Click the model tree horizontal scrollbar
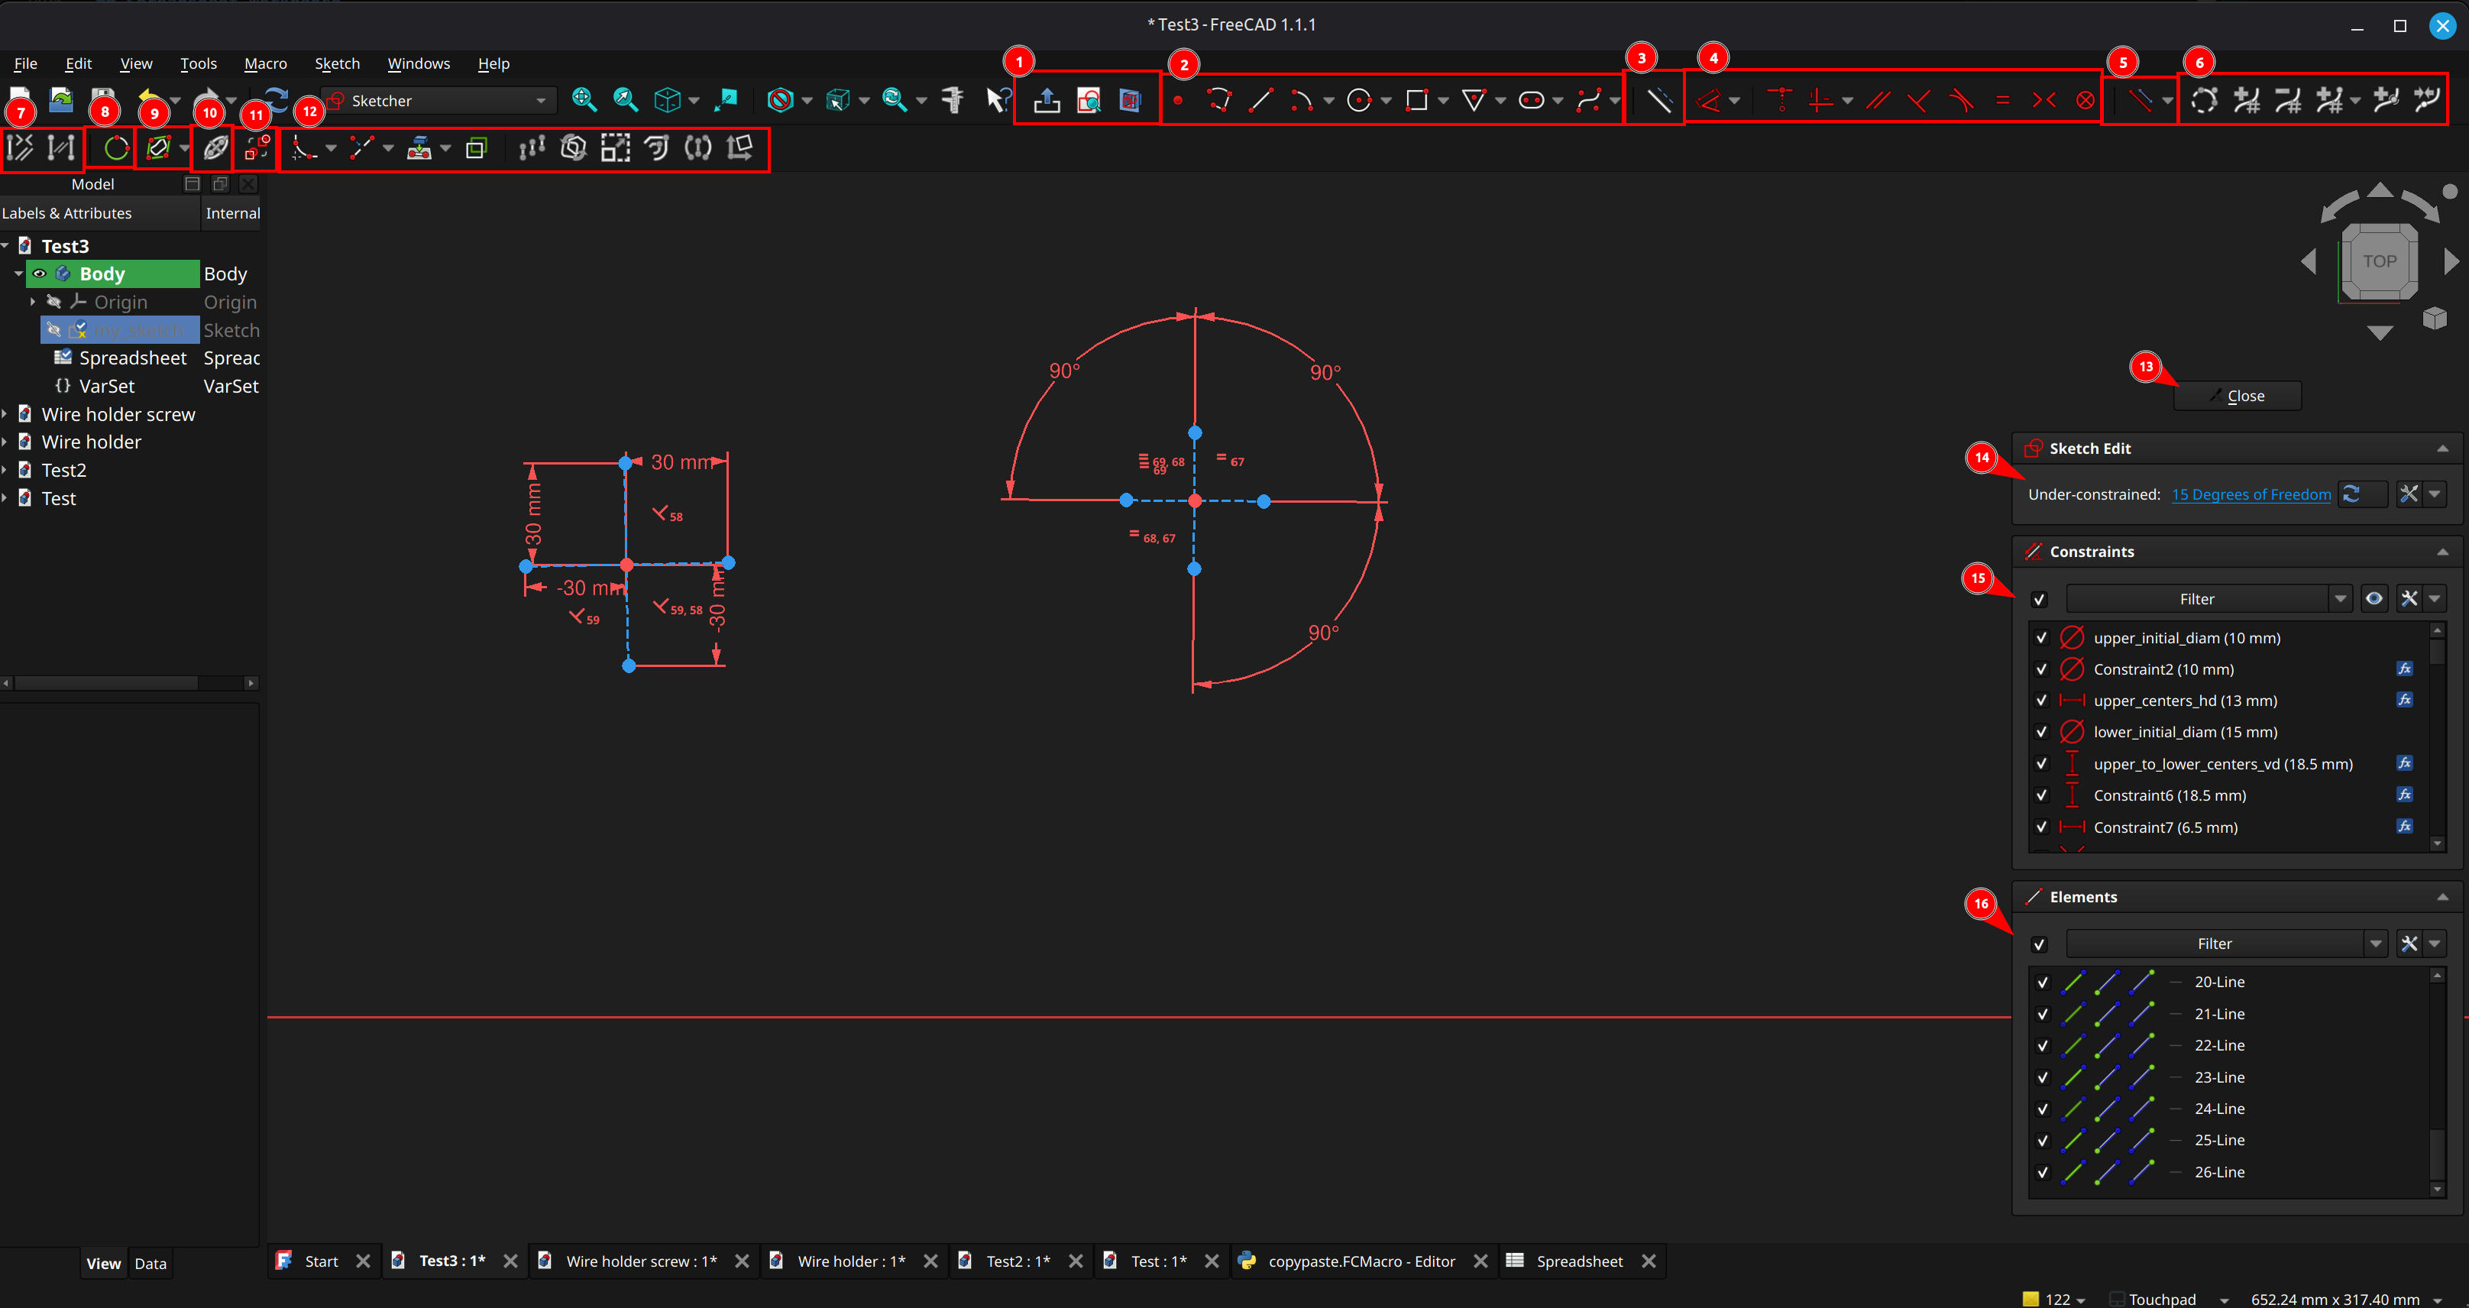The image size is (2469, 1308). click(x=129, y=683)
